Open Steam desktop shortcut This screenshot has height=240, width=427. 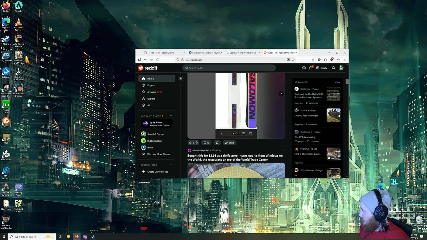coord(6,40)
